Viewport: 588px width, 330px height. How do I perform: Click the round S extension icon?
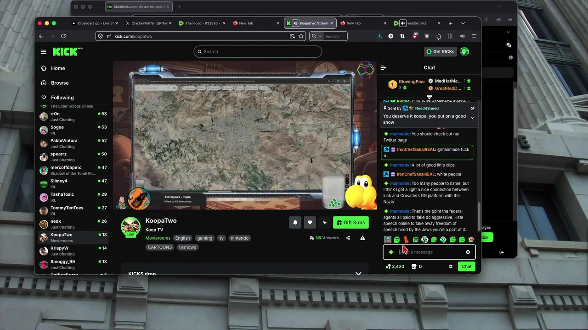391,36
